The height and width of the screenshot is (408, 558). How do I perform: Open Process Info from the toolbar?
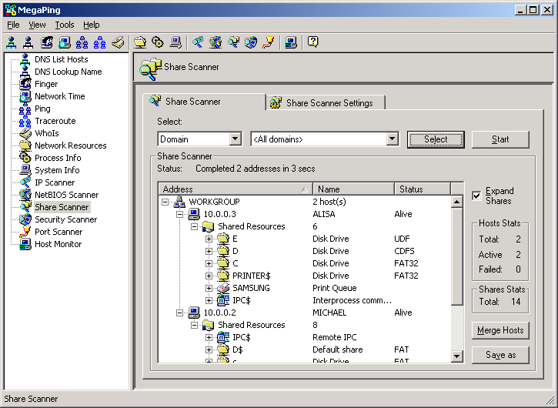(158, 42)
